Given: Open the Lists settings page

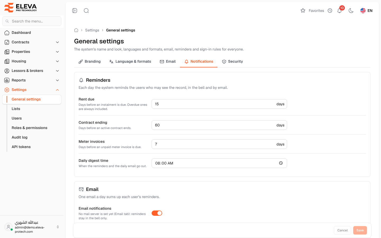Looking at the screenshot, I should 34,109.
